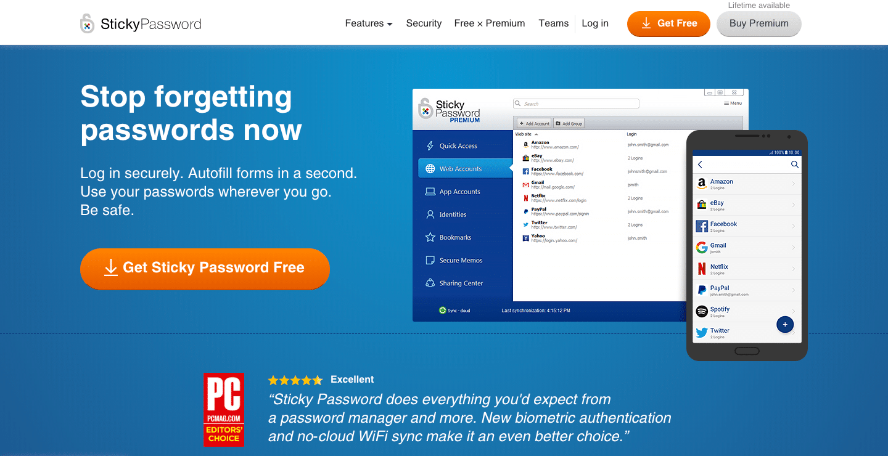
Task: Click the Search field in app screenshot
Action: click(x=576, y=104)
